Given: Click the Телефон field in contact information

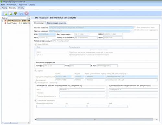Looking at the screenshot, I should 54,66.
